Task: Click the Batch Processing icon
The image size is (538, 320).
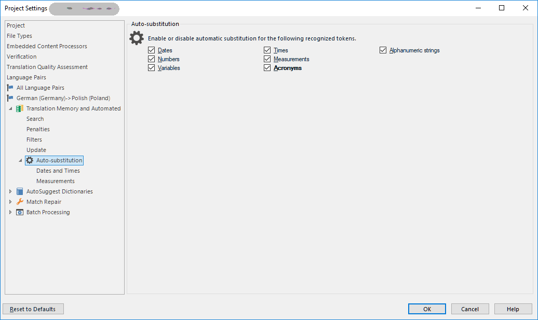Action: coord(20,212)
